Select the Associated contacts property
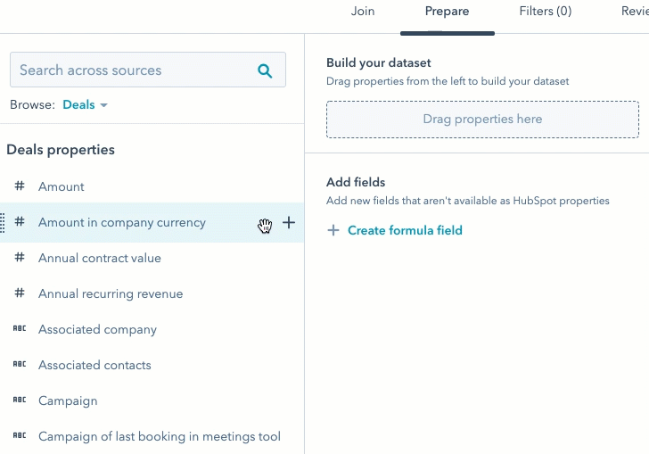This screenshot has height=454, width=649. pos(94,365)
